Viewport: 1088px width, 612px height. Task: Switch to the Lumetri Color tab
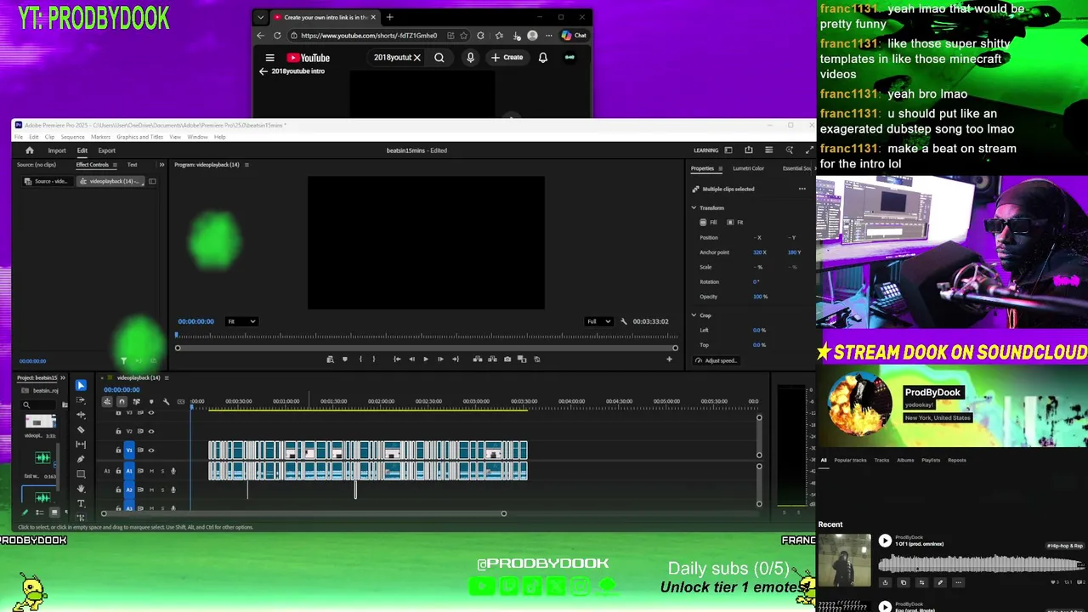click(748, 168)
